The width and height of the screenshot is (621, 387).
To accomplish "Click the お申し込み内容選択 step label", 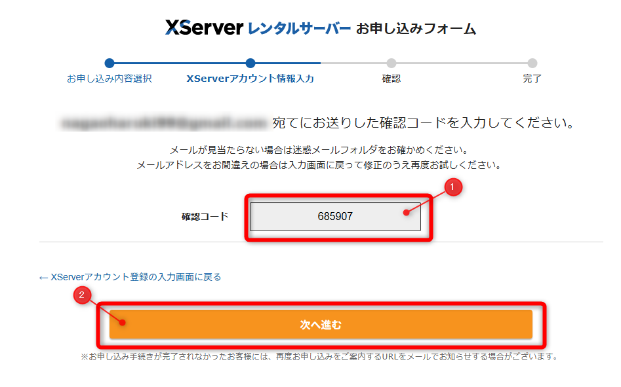I will coord(110,79).
